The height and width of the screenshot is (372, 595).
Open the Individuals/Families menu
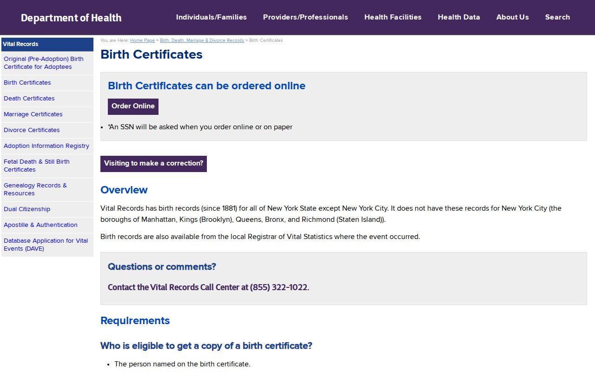212,17
